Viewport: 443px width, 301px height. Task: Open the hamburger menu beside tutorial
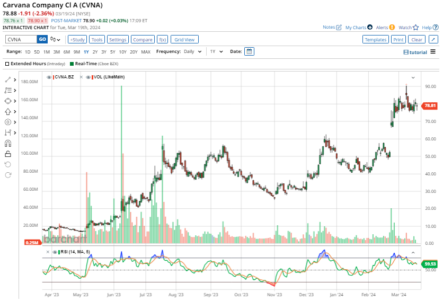coord(433,52)
